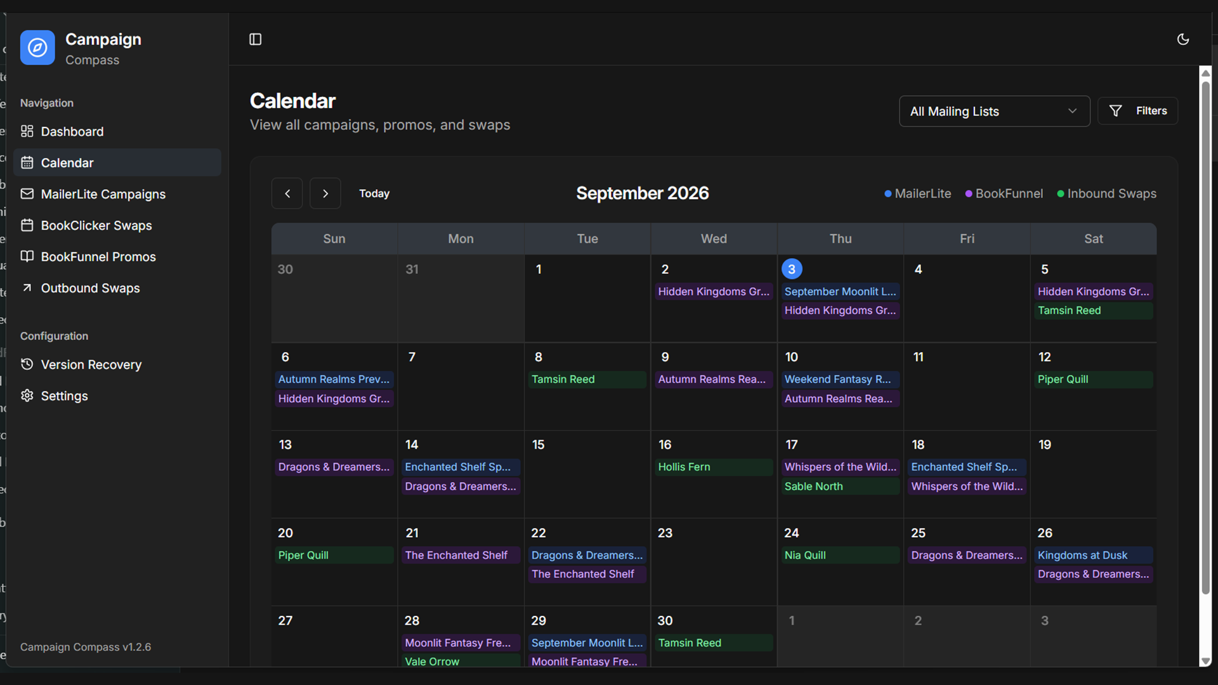
Task: Open MailerLite Campaigns page
Action: pyautogui.click(x=117, y=194)
